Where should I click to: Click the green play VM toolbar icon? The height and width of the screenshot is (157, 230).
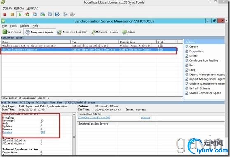20,14
